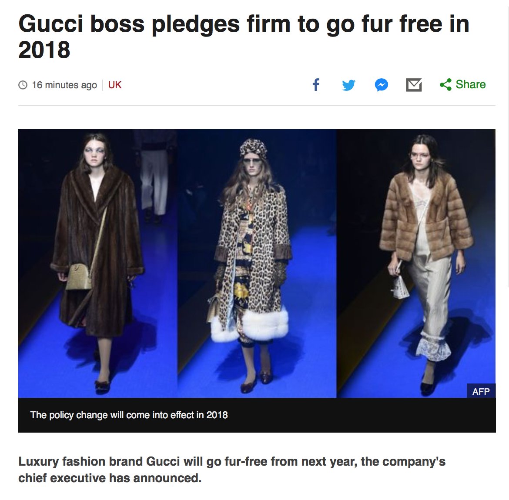Click the clock timestamp icon

(23, 85)
